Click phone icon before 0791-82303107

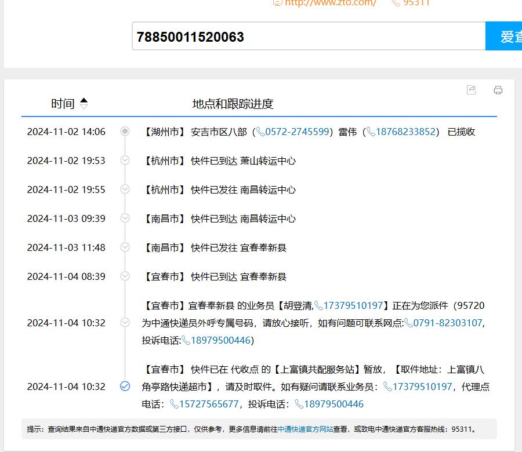coord(408,323)
